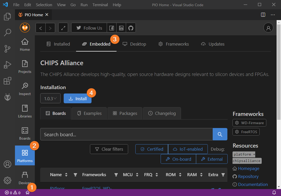This screenshot has width=281, height=196.
Task: Click the Install button
Action: coord(78,98)
